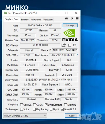Click the refresh icon in GPU-Z

coord(72,18)
